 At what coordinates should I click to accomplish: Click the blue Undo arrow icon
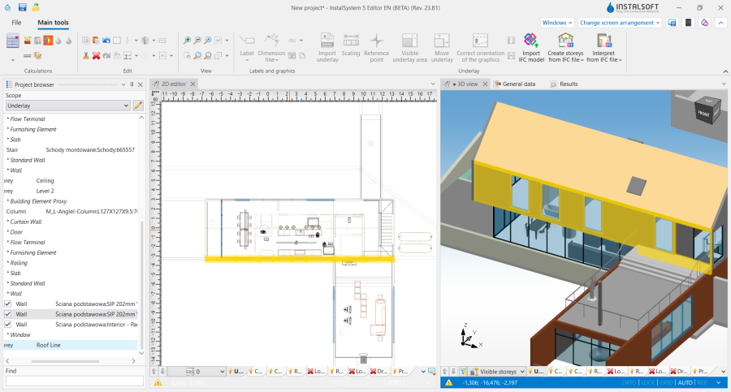coord(106,41)
